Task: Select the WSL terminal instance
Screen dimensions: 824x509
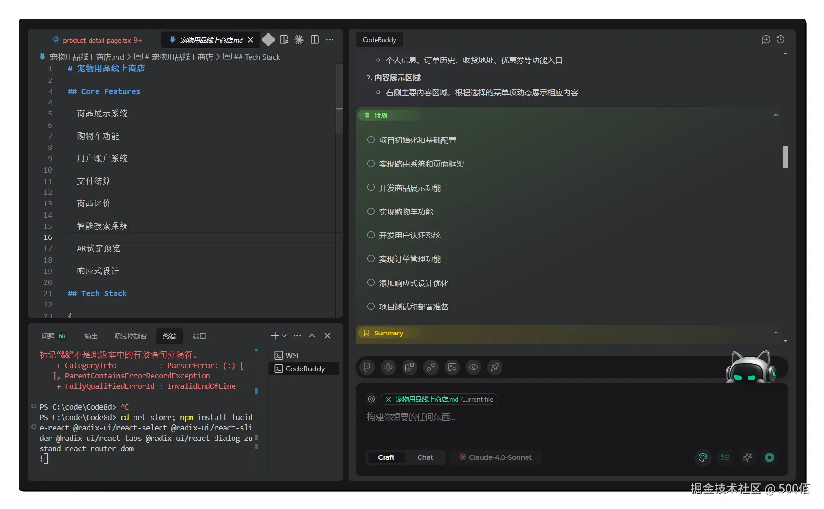Action: pos(304,355)
